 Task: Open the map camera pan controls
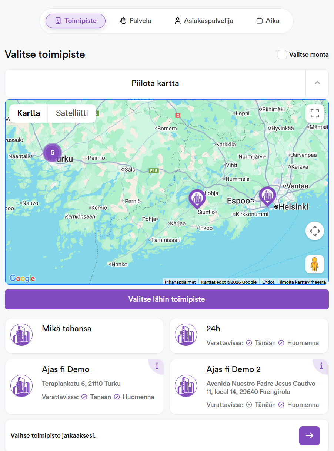click(x=315, y=231)
